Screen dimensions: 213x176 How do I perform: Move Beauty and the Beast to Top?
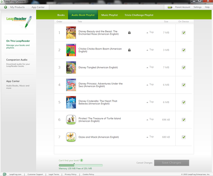pos(150,32)
